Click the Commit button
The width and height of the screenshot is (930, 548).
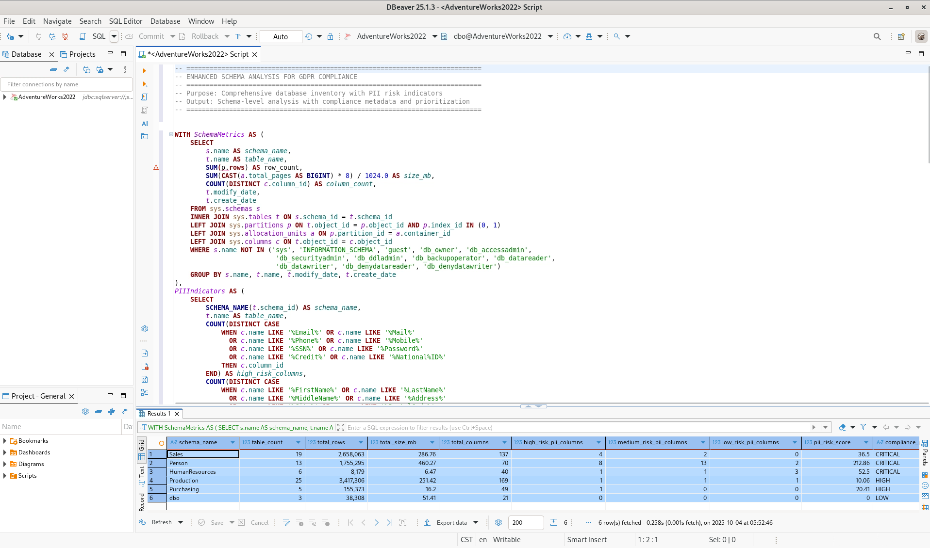coord(151,36)
